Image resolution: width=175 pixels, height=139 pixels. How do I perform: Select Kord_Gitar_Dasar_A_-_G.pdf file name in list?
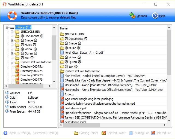pos(84,53)
